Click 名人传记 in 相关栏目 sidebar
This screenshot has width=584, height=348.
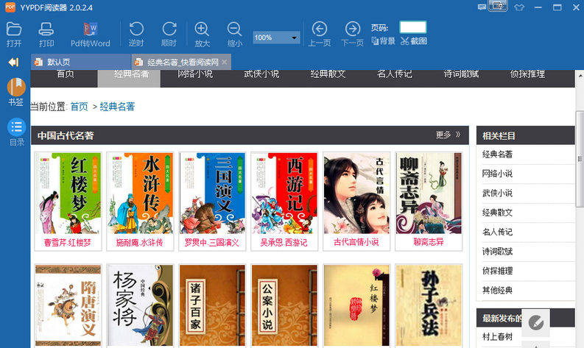pyautogui.click(x=498, y=232)
